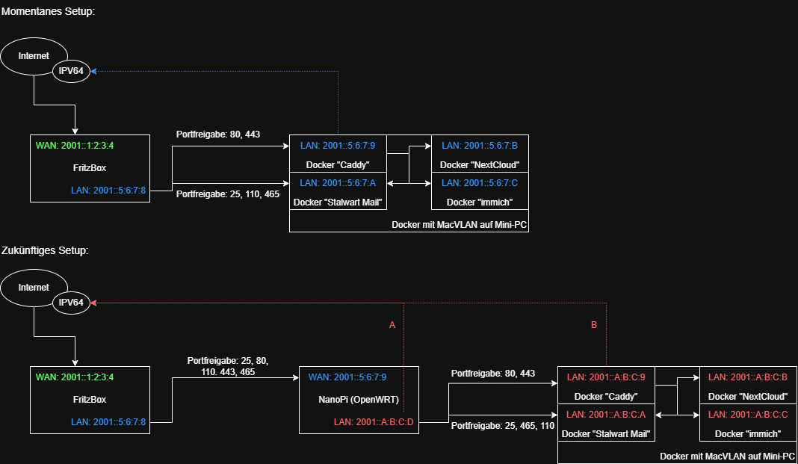Select the Internet ellipse in Momentanes Setup
798x464 pixels.
(34, 56)
